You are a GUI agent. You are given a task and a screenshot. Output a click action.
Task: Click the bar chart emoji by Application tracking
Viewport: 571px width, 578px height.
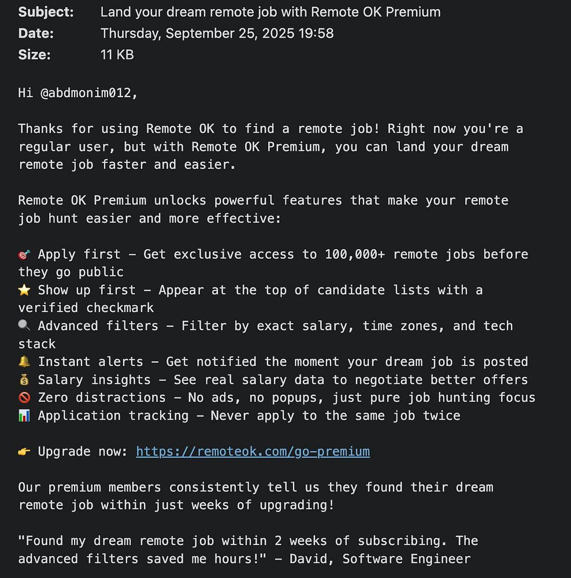24,416
